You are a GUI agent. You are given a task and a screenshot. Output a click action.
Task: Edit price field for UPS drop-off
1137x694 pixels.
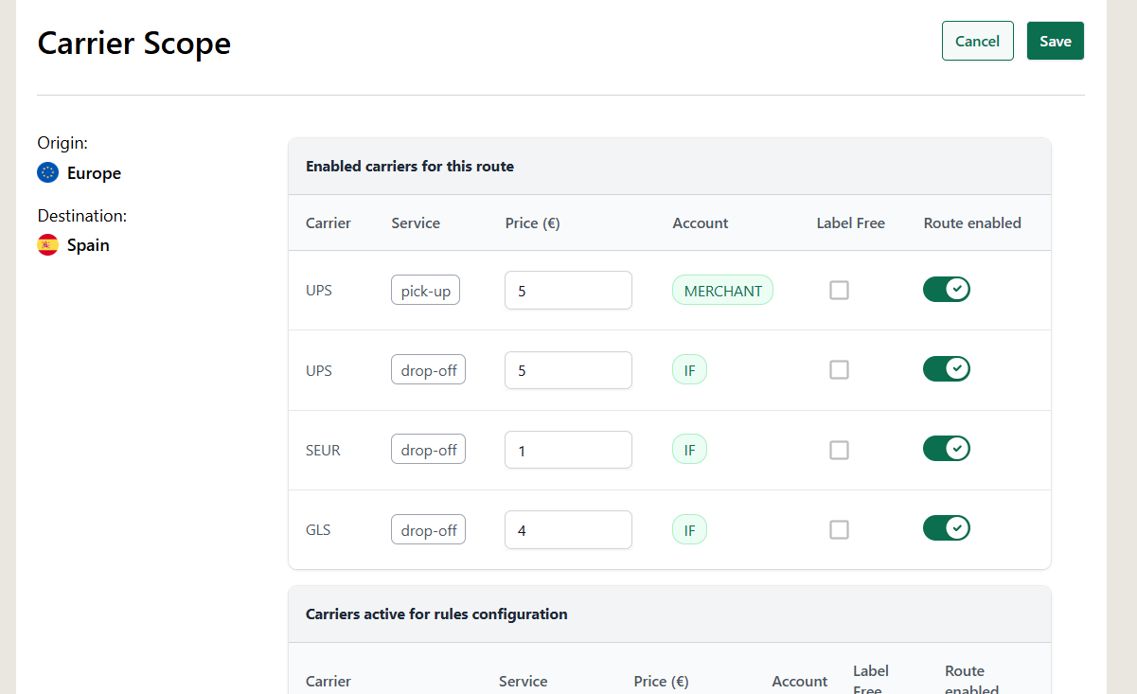(568, 370)
